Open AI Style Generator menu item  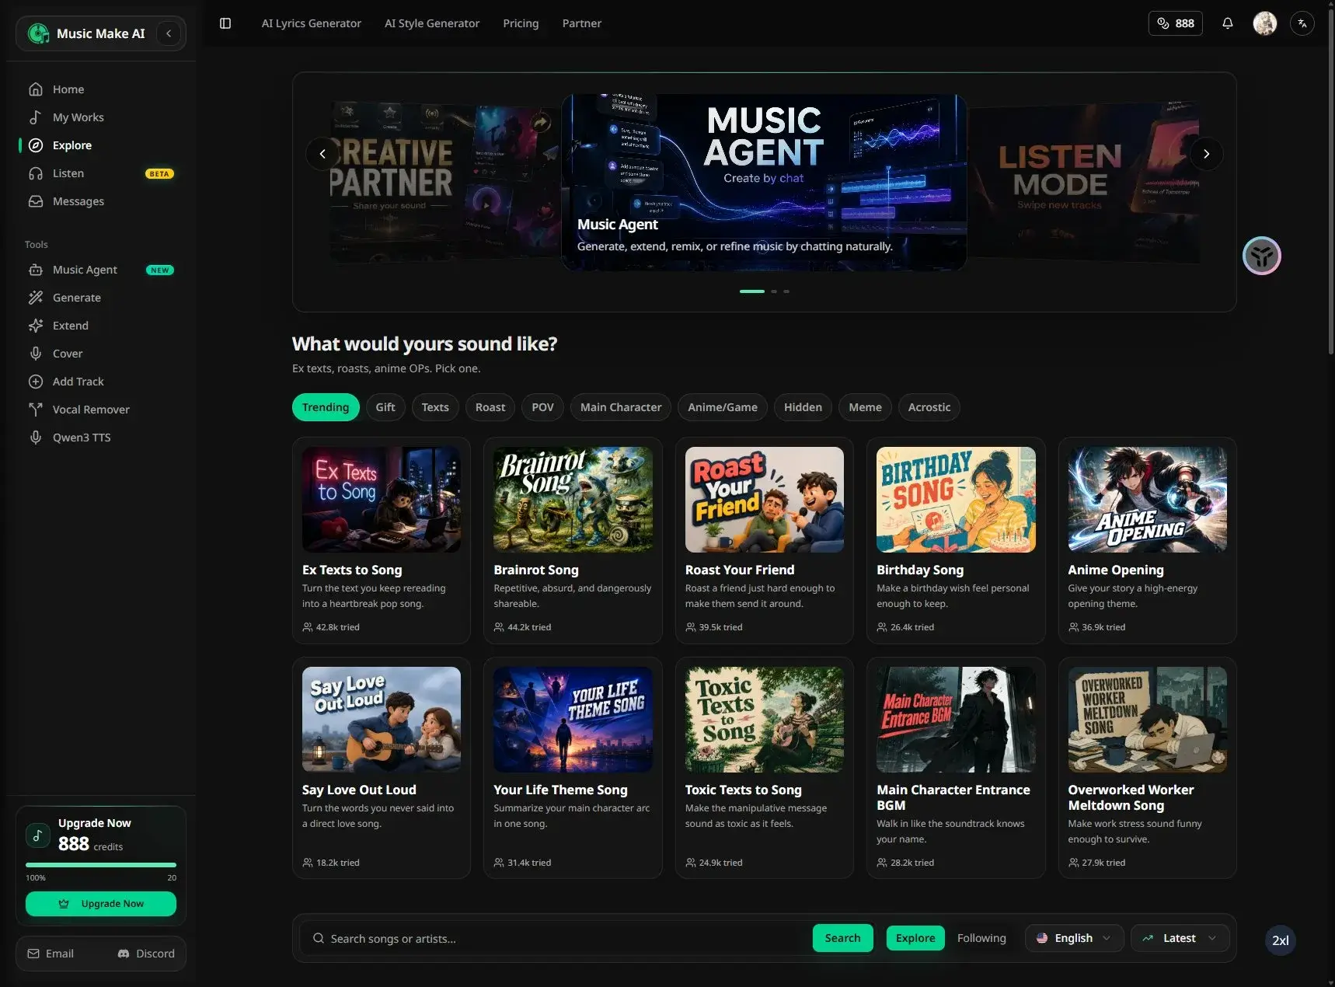click(432, 23)
